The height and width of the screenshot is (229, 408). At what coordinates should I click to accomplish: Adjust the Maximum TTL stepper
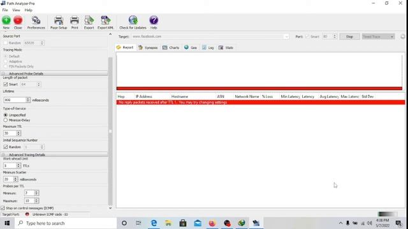pyautogui.click(x=18, y=133)
